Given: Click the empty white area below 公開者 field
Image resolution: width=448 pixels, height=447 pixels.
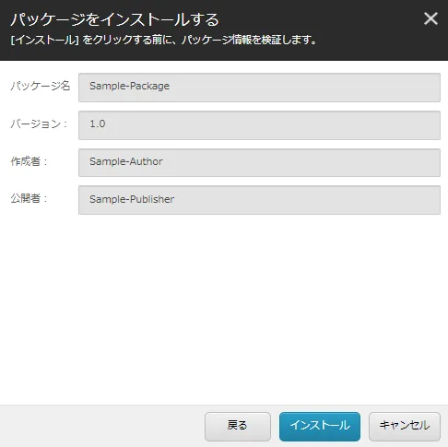Looking at the screenshot, I should pos(224,307).
